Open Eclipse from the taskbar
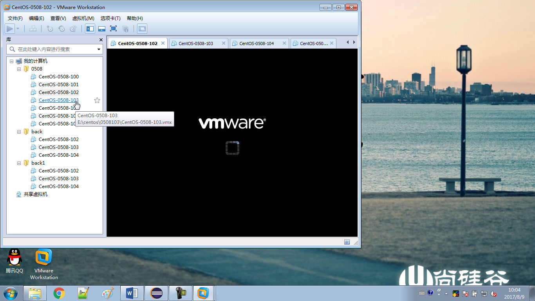Viewport: 535px width, 301px height. [x=156, y=293]
